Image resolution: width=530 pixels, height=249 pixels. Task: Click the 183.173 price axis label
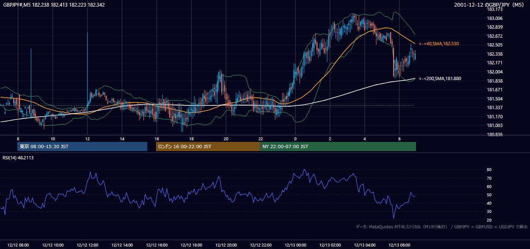(494, 9)
